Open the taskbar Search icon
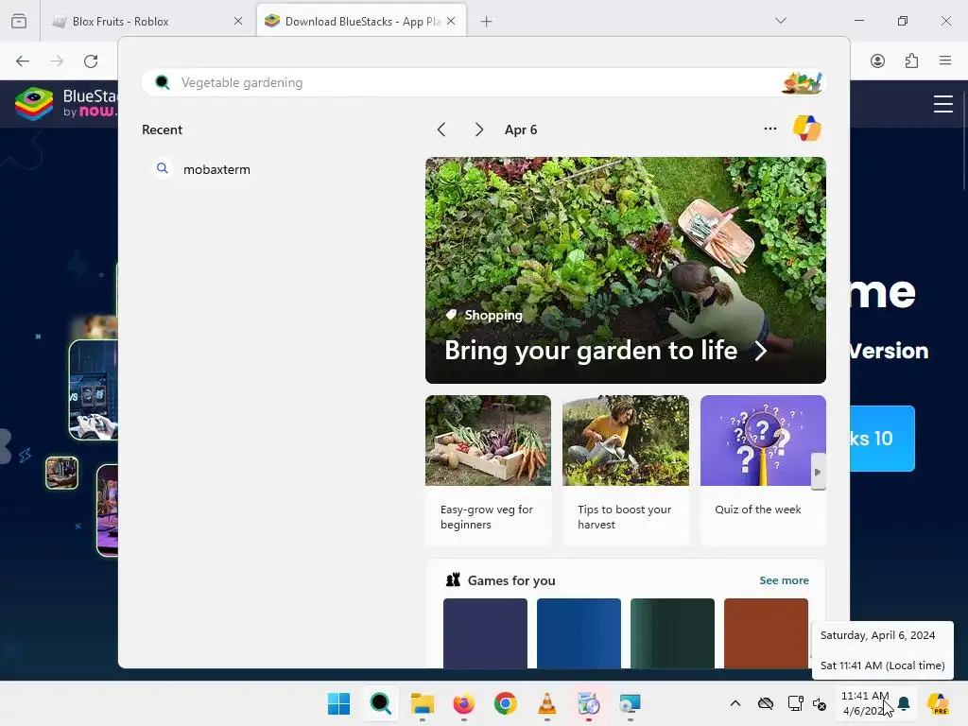The image size is (968, 726). point(380,703)
